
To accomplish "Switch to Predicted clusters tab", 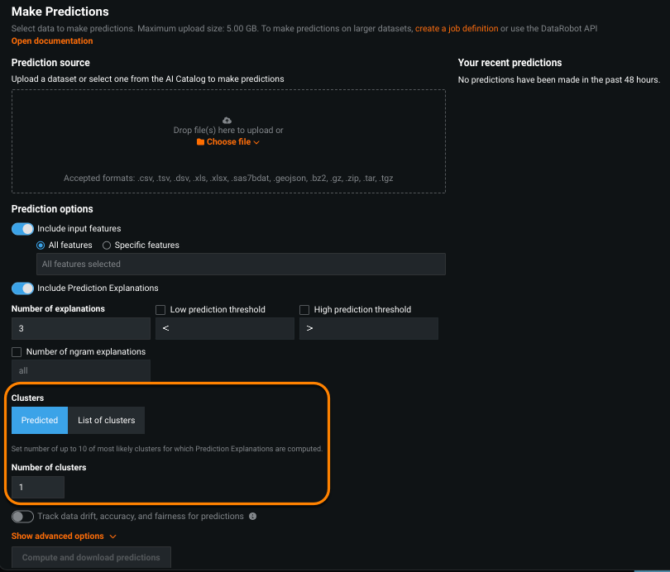I will click(x=40, y=420).
